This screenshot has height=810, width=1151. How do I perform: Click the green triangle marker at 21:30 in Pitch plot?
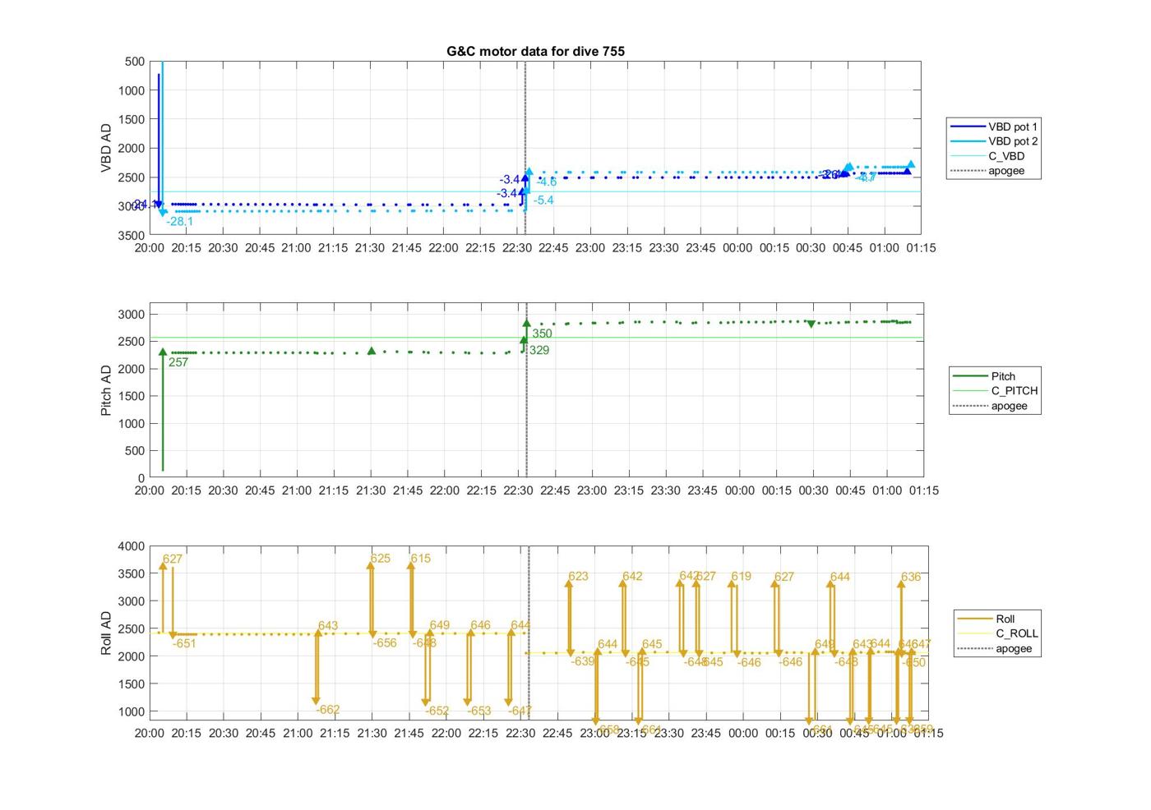pyautogui.click(x=372, y=351)
